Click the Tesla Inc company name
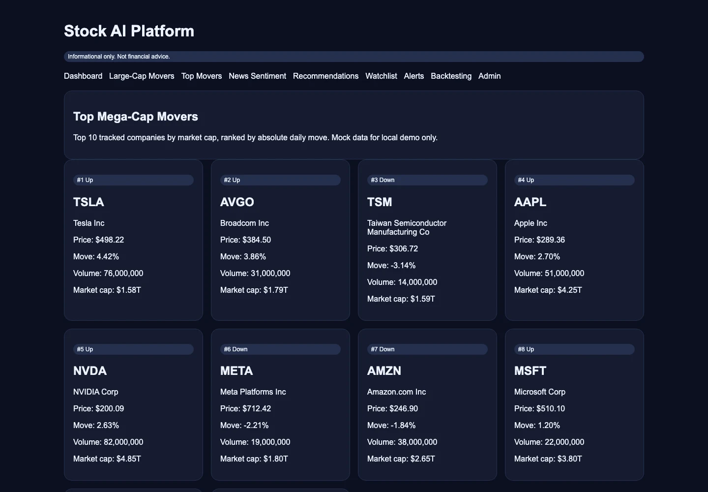The height and width of the screenshot is (492, 708). coord(89,223)
